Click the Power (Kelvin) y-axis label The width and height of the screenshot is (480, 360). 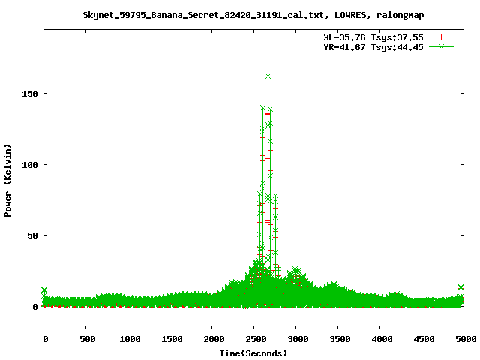(7, 181)
